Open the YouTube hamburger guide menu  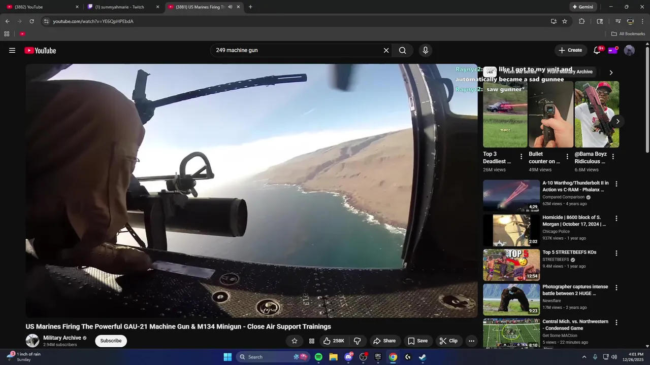click(x=12, y=50)
